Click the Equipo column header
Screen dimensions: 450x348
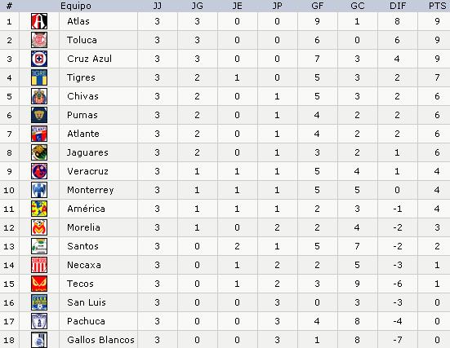76,6
